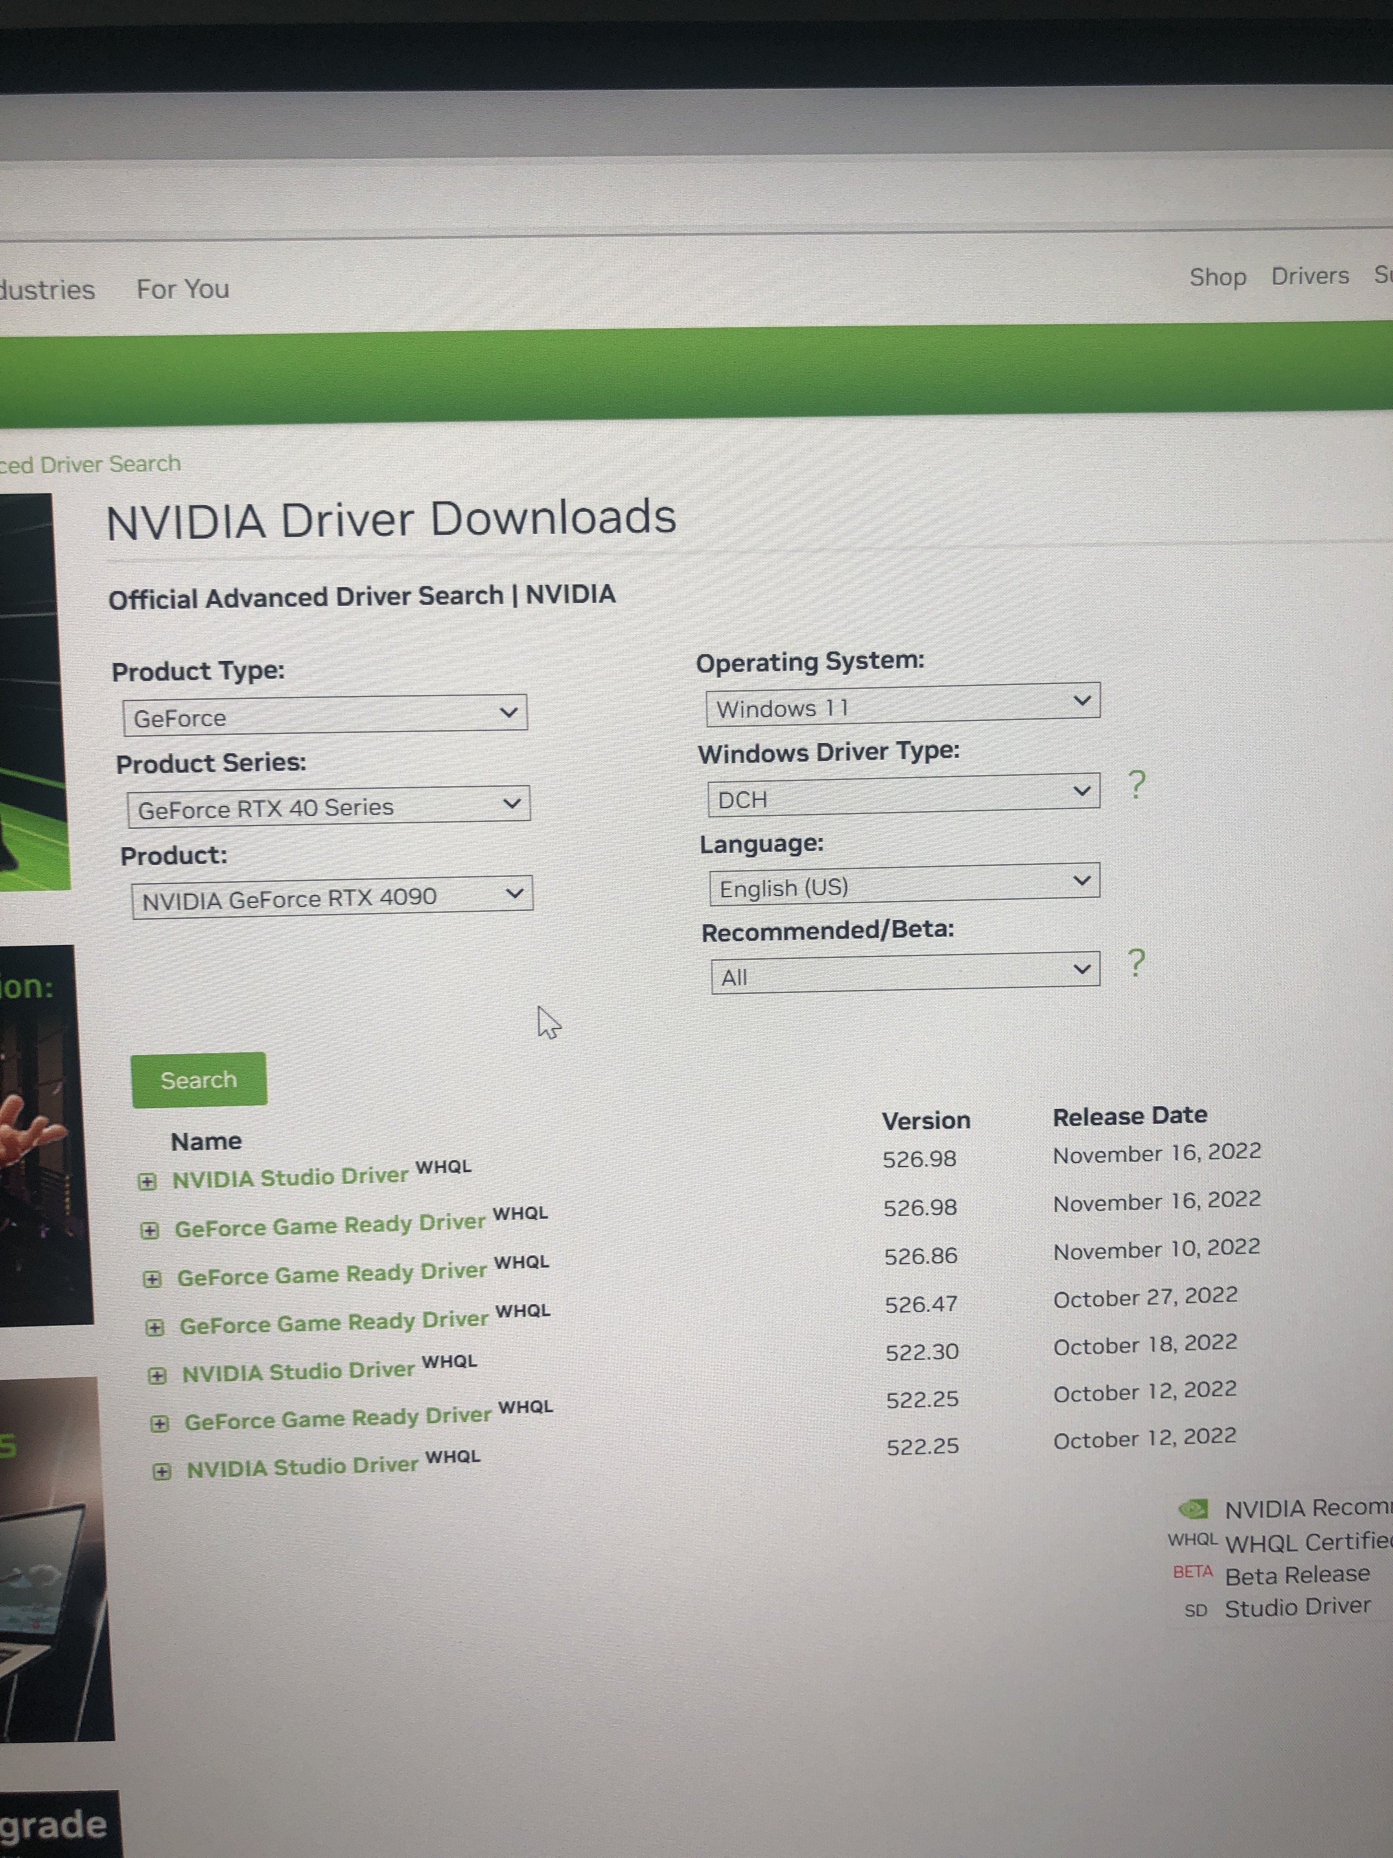1393x1858 pixels.
Task: Click the version number 526.86
Action: (920, 1257)
